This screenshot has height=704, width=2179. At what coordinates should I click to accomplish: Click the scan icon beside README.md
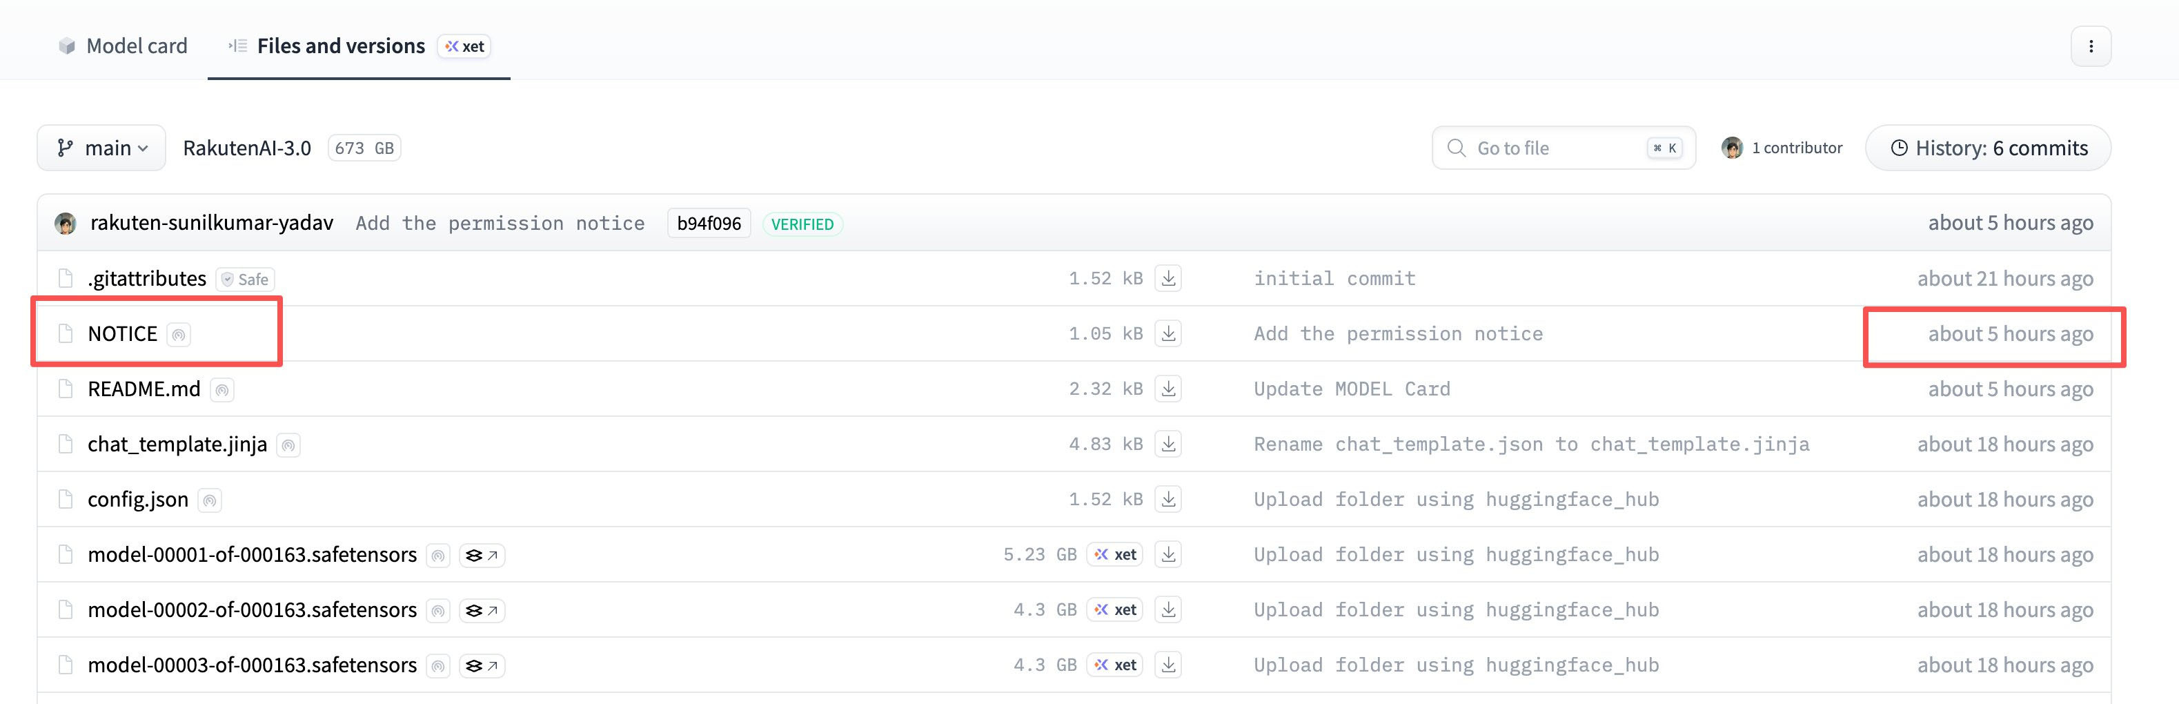coord(221,390)
